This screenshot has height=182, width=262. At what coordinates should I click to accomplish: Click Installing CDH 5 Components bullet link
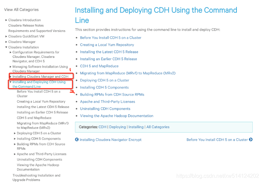click(104, 87)
